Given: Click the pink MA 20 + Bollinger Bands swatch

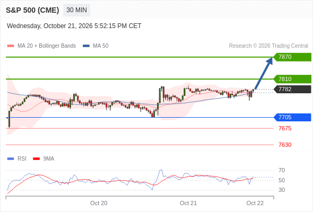Looking at the screenshot, I should (x=11, y=46).
